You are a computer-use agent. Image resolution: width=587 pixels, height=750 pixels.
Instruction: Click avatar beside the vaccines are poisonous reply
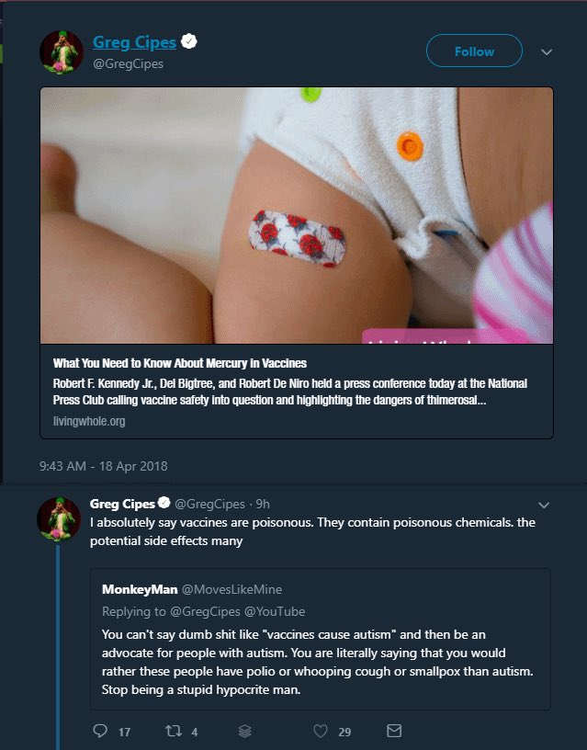pyautogui.click(x=59, y=519)
